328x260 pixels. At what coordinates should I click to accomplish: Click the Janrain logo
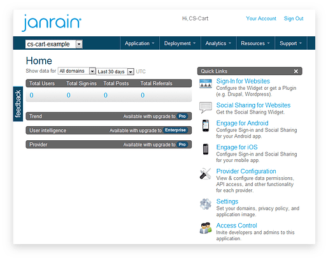(52, 23)
